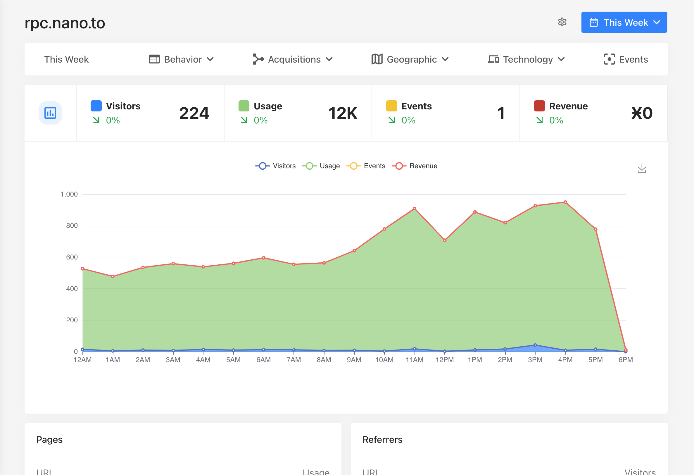Click the Technology devices icon

493,59
